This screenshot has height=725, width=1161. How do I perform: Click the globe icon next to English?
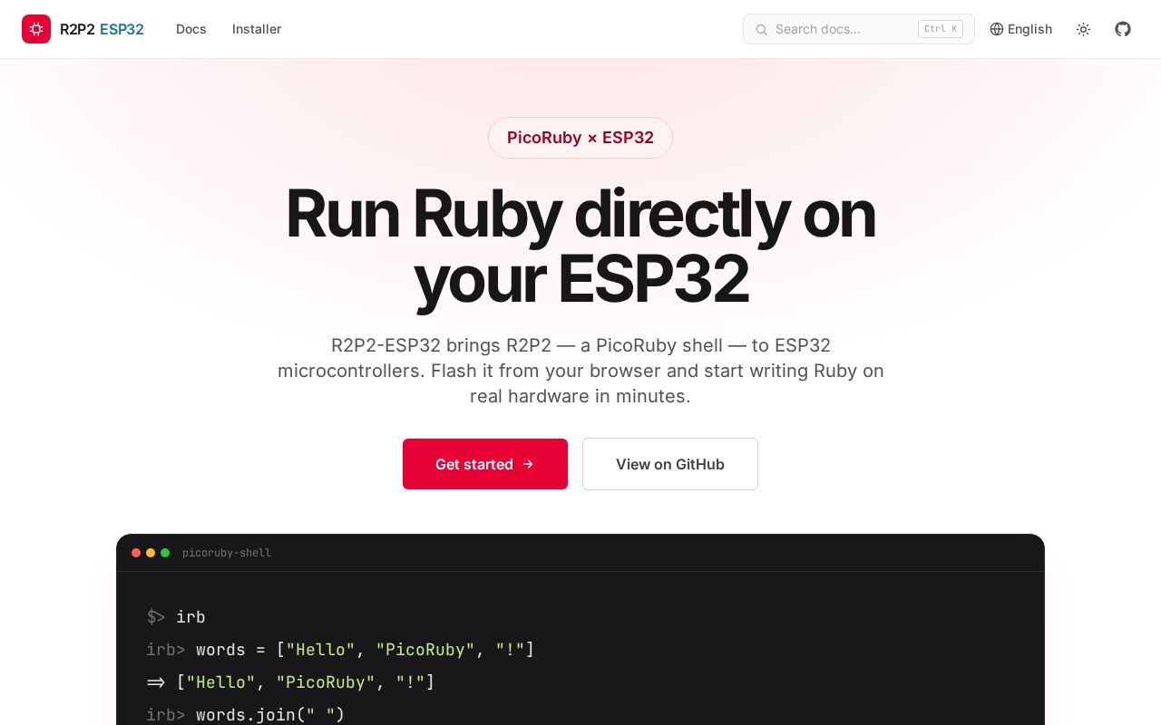coord(997,29)
